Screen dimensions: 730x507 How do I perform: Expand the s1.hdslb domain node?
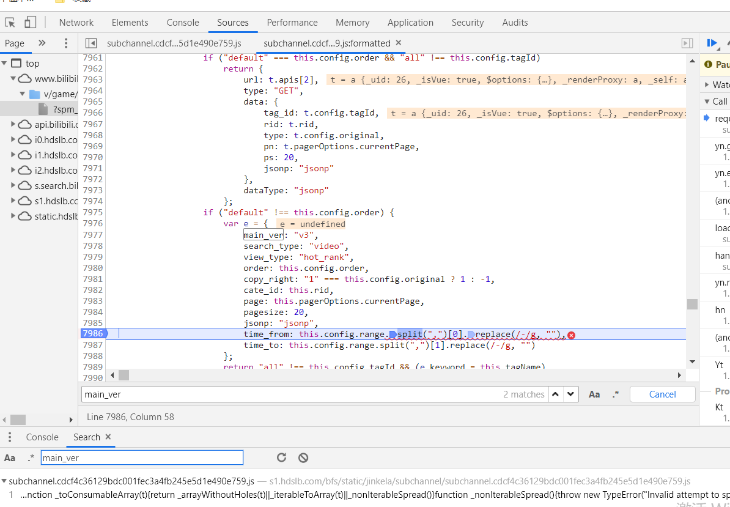point(13,201)
